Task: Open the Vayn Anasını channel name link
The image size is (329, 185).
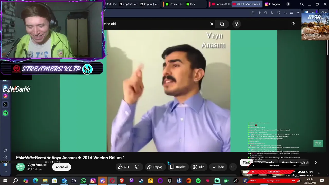Action: point(37,165)
